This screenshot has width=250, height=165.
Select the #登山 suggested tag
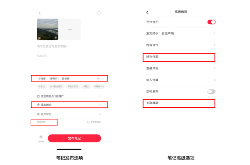[x=42, y=87]
